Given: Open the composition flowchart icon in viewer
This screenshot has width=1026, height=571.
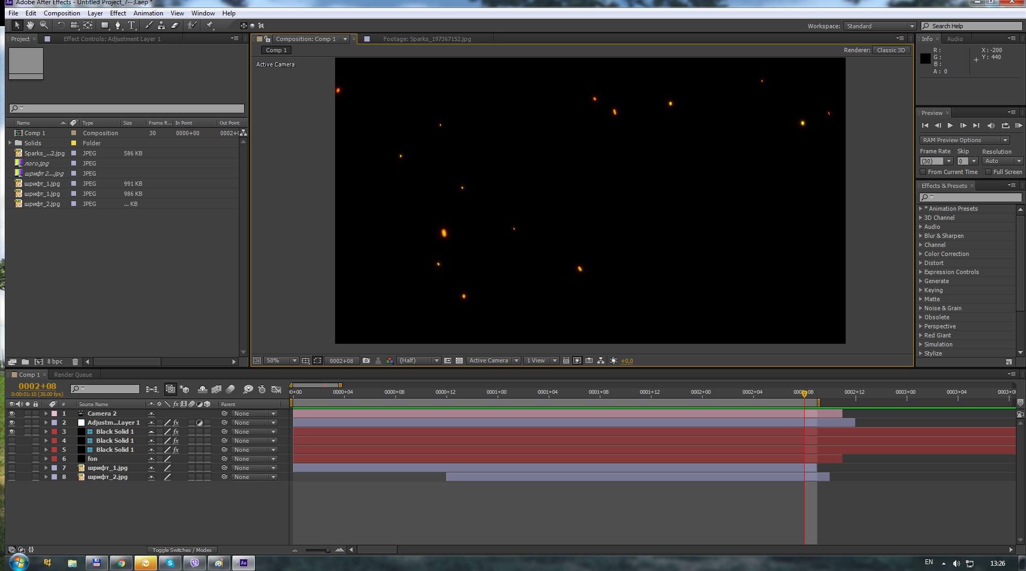Looking at the screenshot, I should click(600, 360).
